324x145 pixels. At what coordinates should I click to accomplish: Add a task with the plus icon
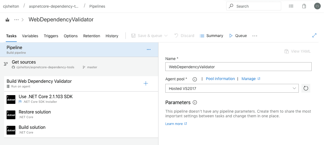pos(146,83)
